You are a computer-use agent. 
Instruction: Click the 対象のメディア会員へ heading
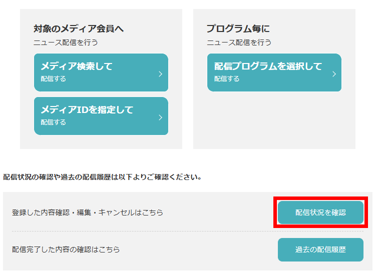[x=79, y=29]
